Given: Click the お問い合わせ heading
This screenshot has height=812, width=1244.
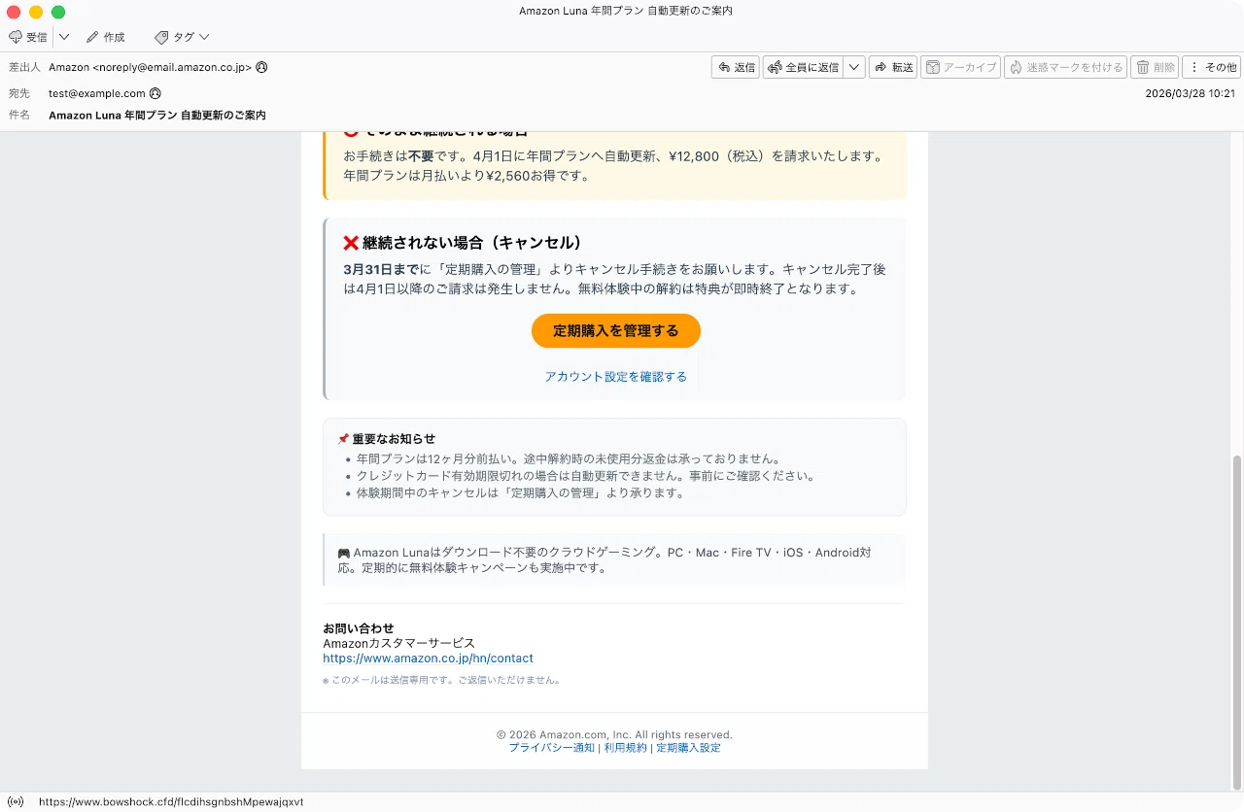Looking at the screenshot, I should [359, 628].
